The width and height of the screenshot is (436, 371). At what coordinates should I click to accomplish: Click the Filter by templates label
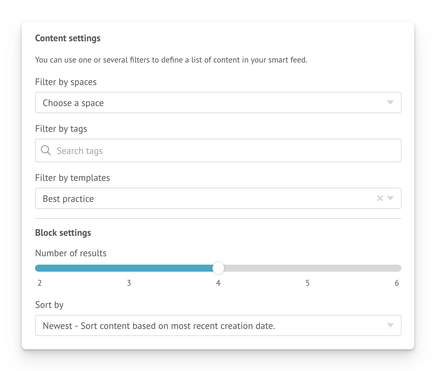pos(72,178)
